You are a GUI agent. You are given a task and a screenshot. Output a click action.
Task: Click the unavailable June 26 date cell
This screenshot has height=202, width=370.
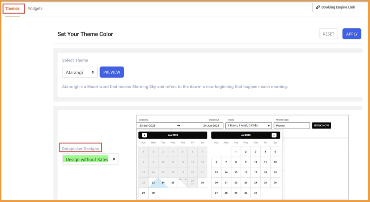(x=182, y=183)
